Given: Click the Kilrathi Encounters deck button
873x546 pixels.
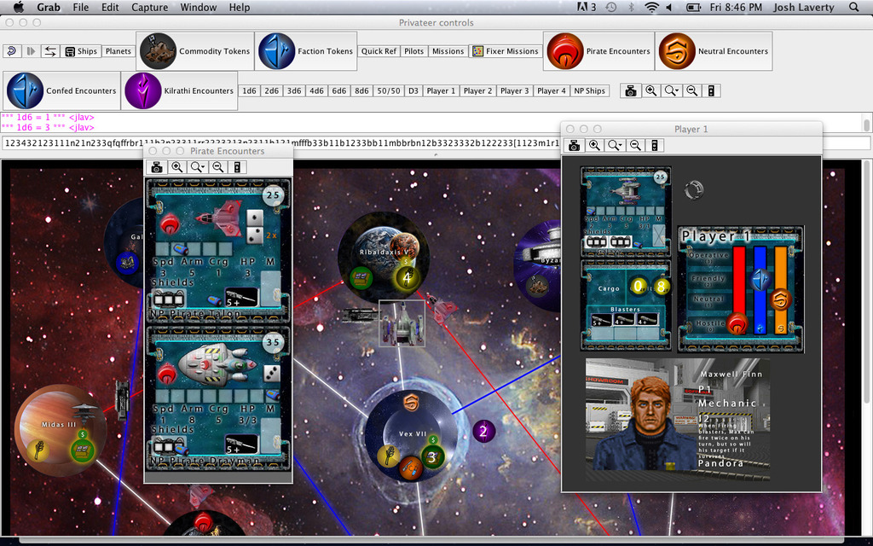Looking at the screenshot, I should point(180,90).
